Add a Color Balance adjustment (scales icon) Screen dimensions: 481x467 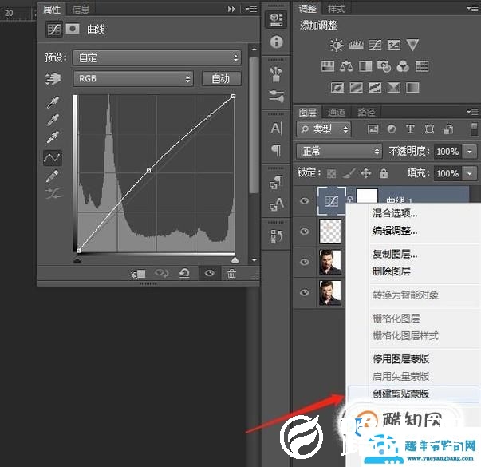click(346, 66)
